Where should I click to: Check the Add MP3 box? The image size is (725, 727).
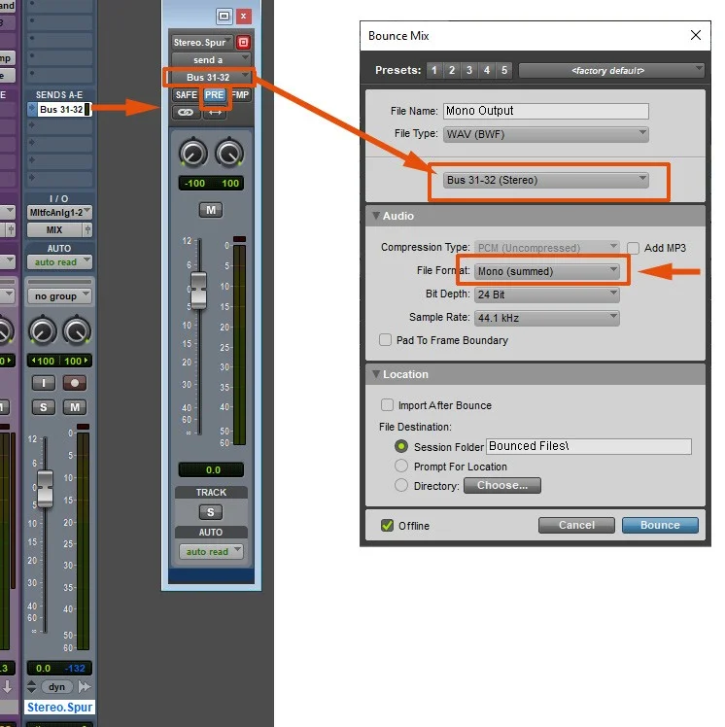coord(633,248)
